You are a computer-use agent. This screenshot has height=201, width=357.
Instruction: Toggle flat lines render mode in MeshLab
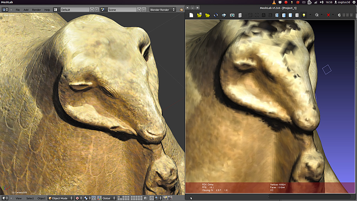point(277,15)
